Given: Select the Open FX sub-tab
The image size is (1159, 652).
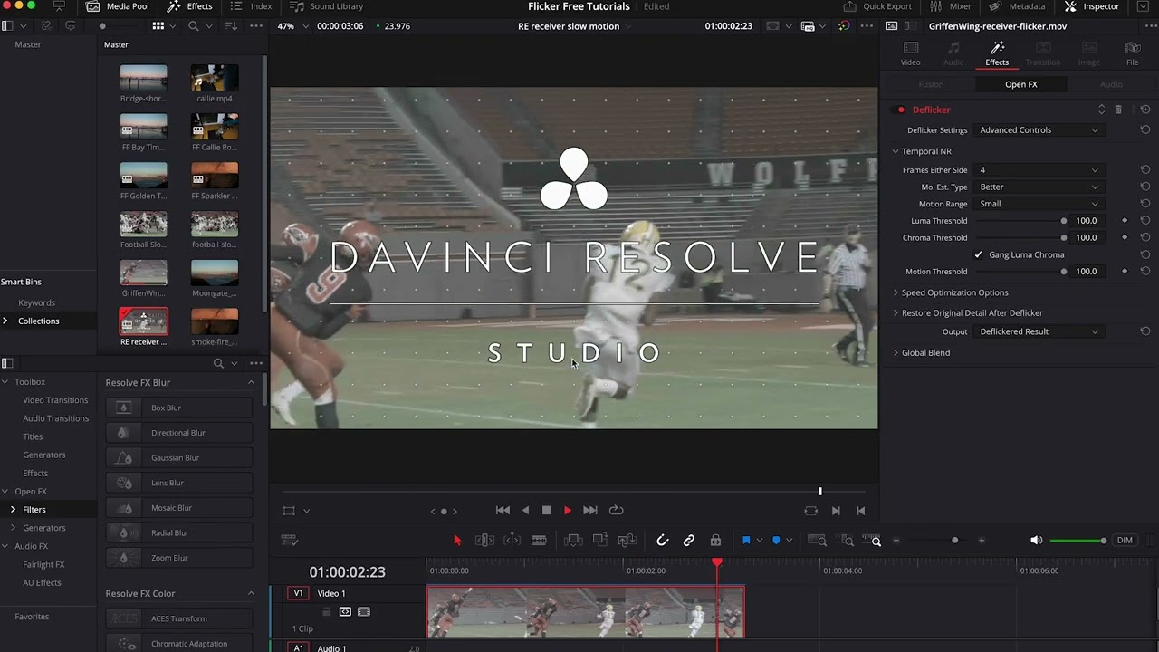Looking at the screenshot, I should (1020, 84).
